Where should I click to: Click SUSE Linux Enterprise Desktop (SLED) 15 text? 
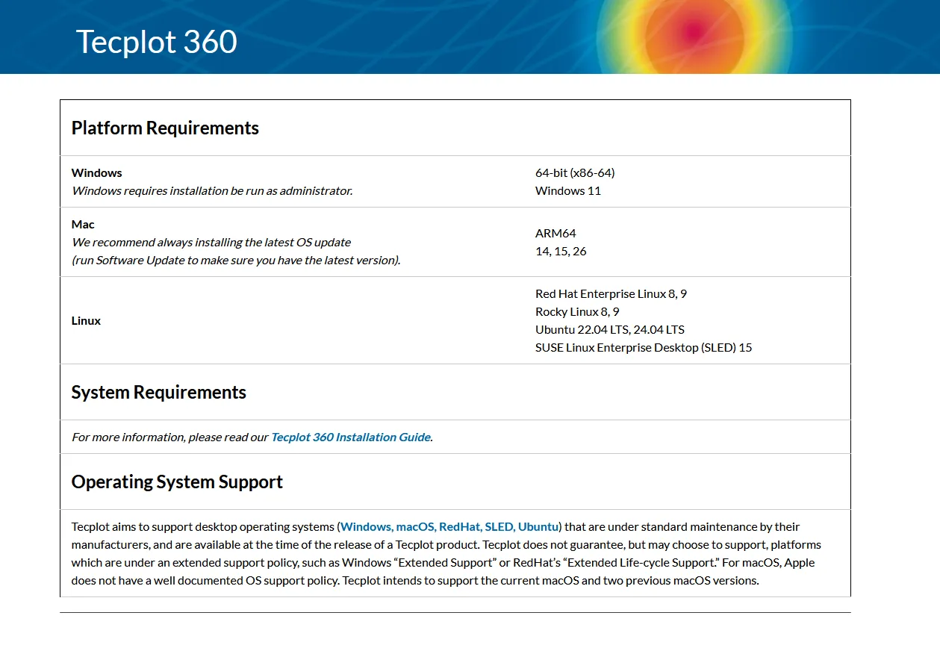click(644, 347)
